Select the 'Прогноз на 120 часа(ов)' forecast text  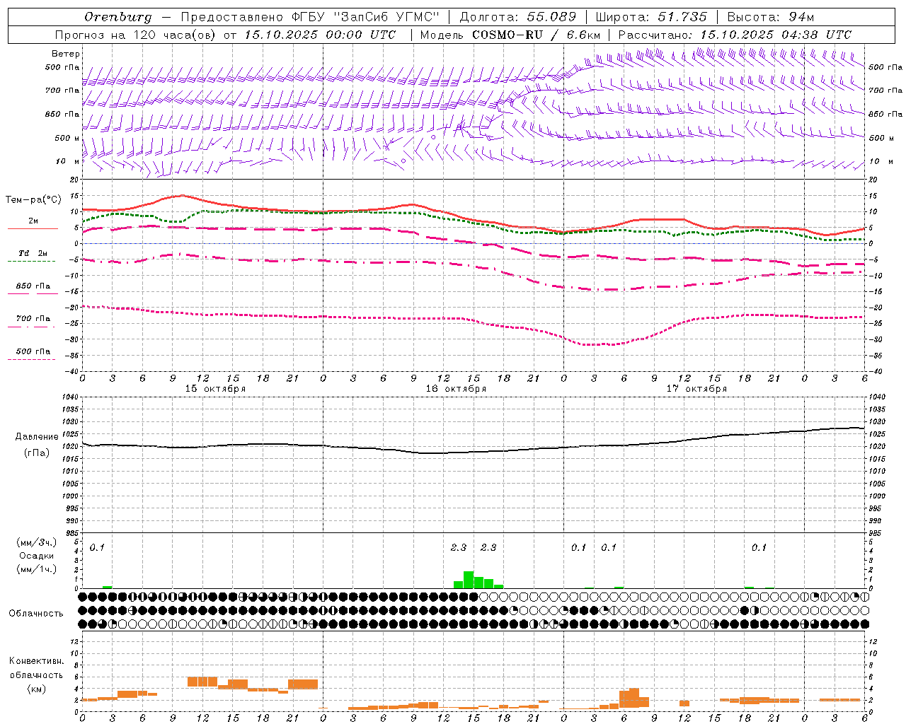coord(136,35)
